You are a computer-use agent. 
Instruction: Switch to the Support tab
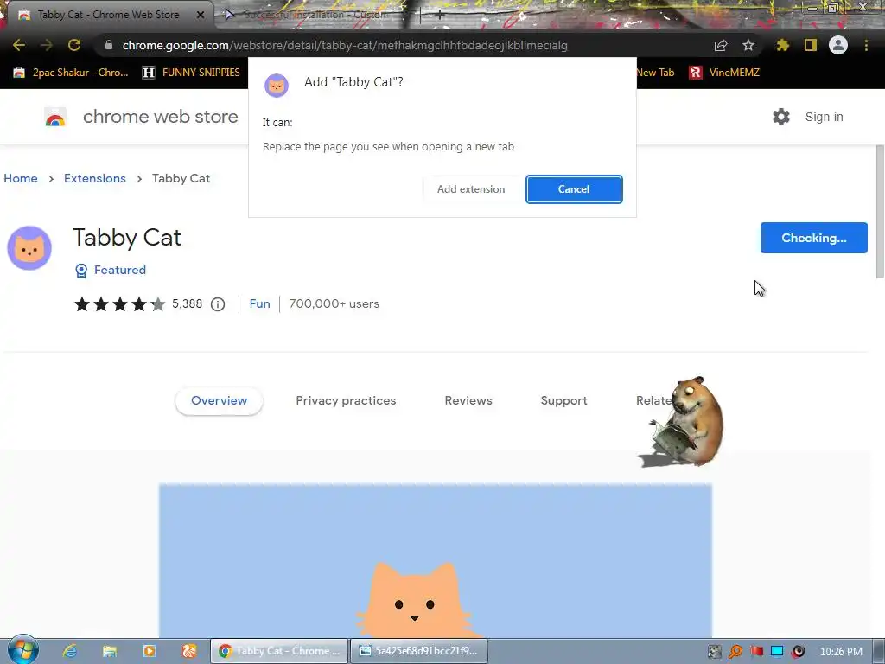[563, 401]
